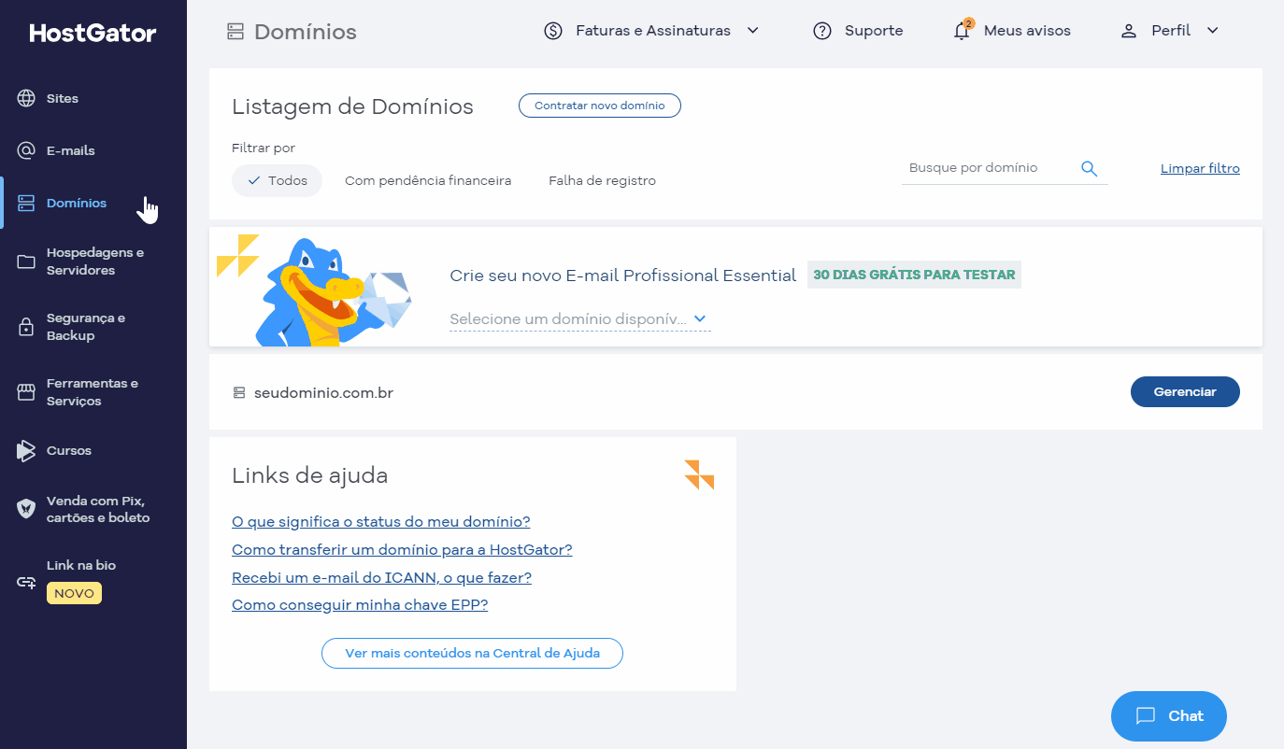
Task: Click the play icon beside Cursos
Action: click(26, 450)
